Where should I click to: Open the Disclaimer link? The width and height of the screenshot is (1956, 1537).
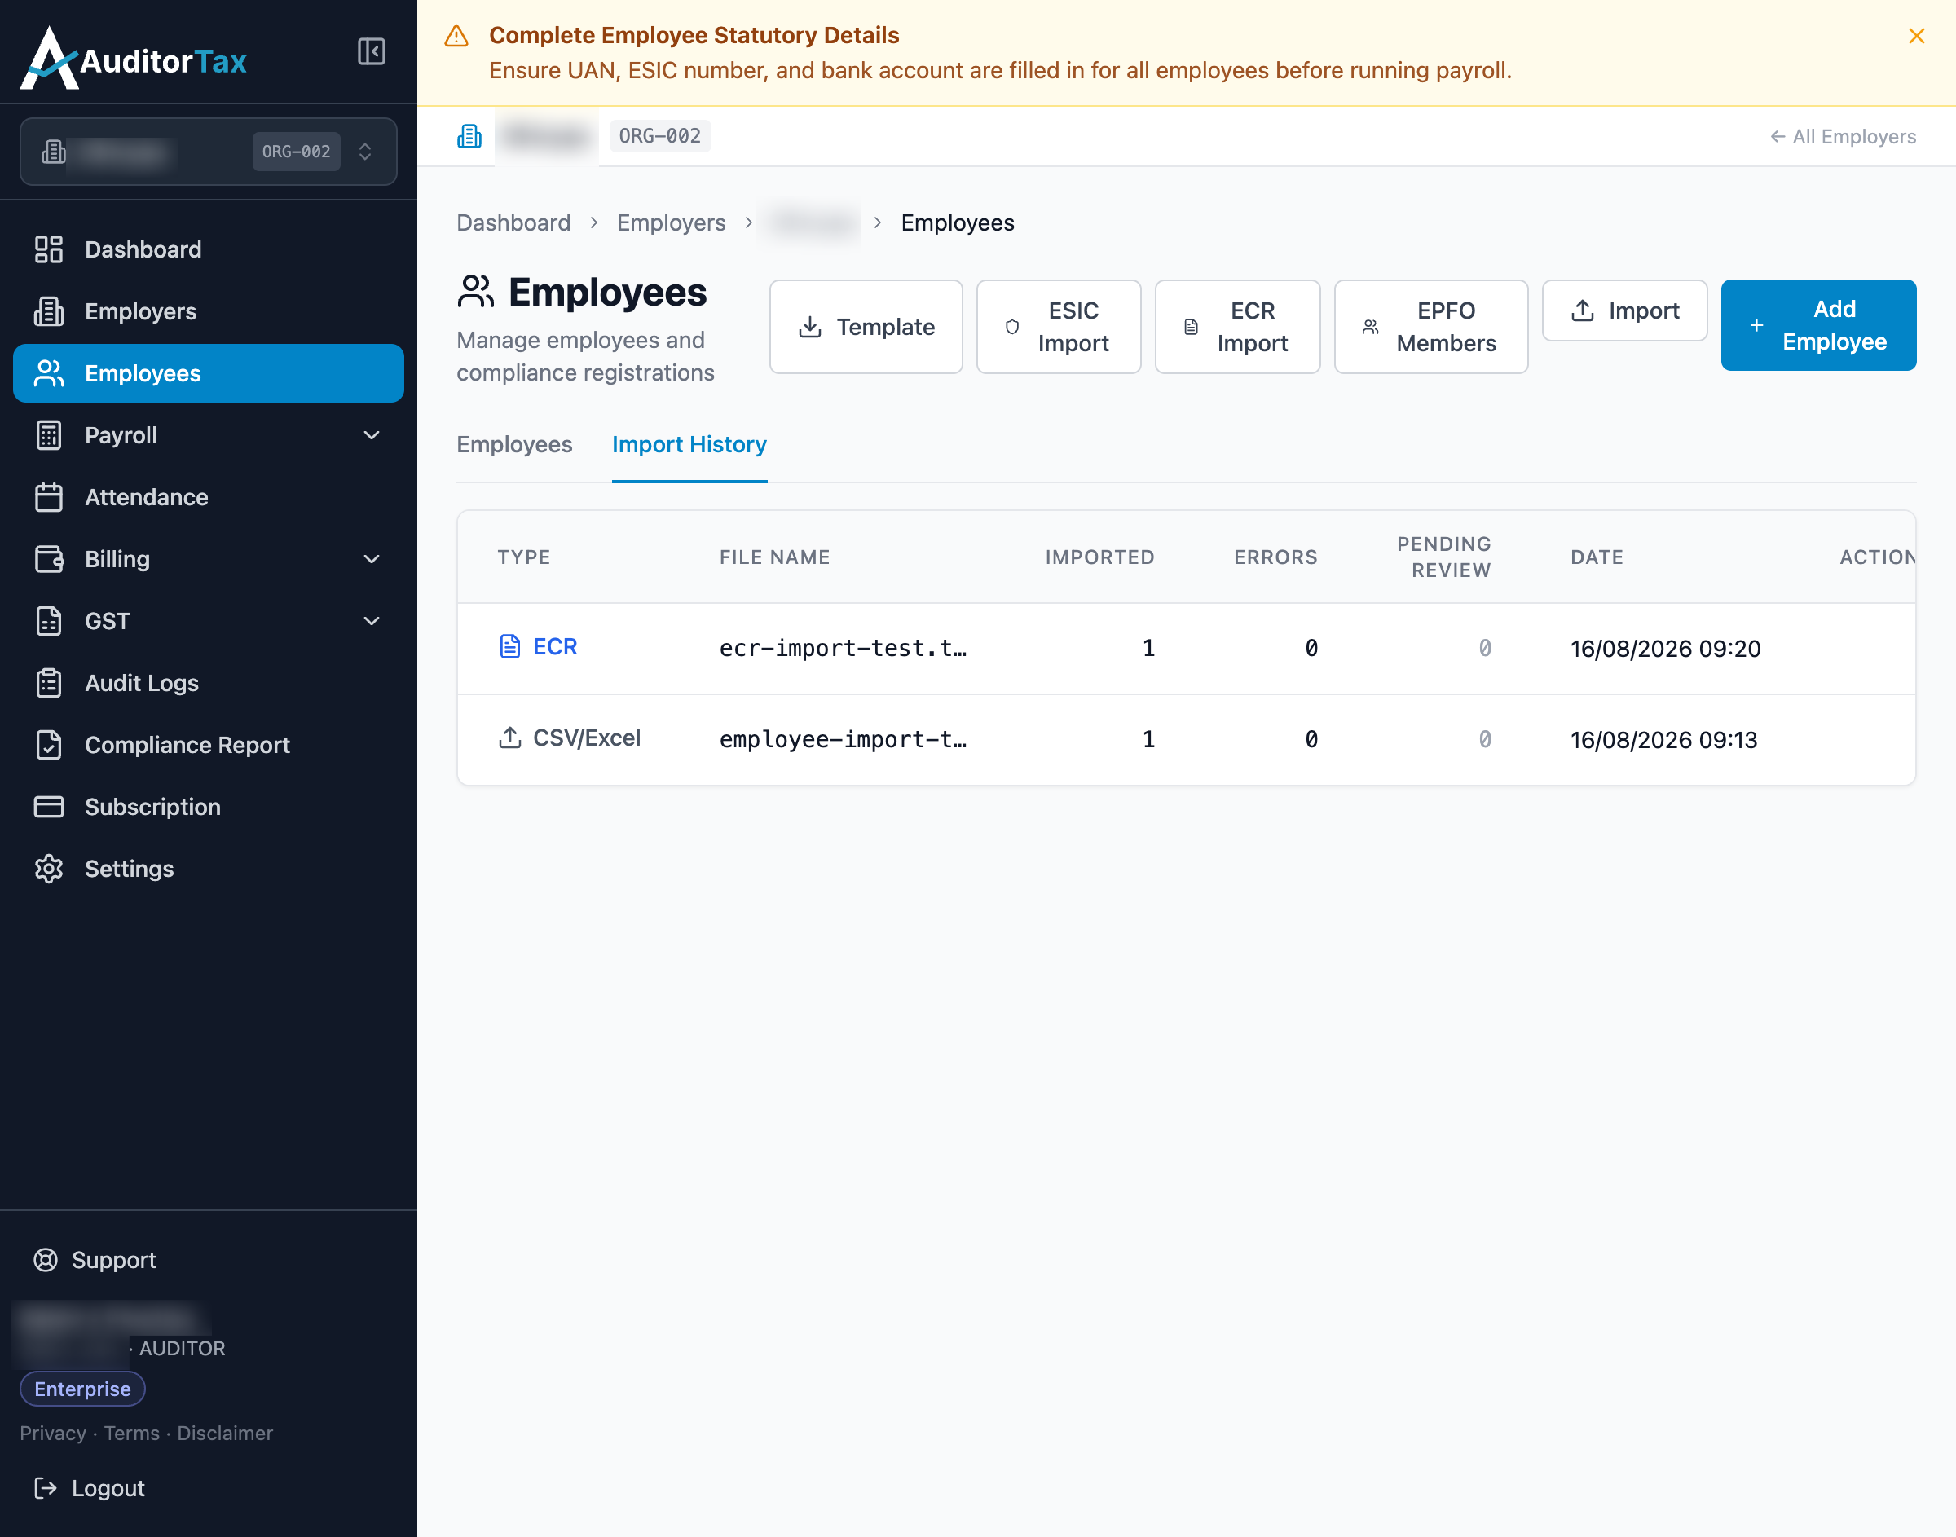click(x=225, y=1433)
